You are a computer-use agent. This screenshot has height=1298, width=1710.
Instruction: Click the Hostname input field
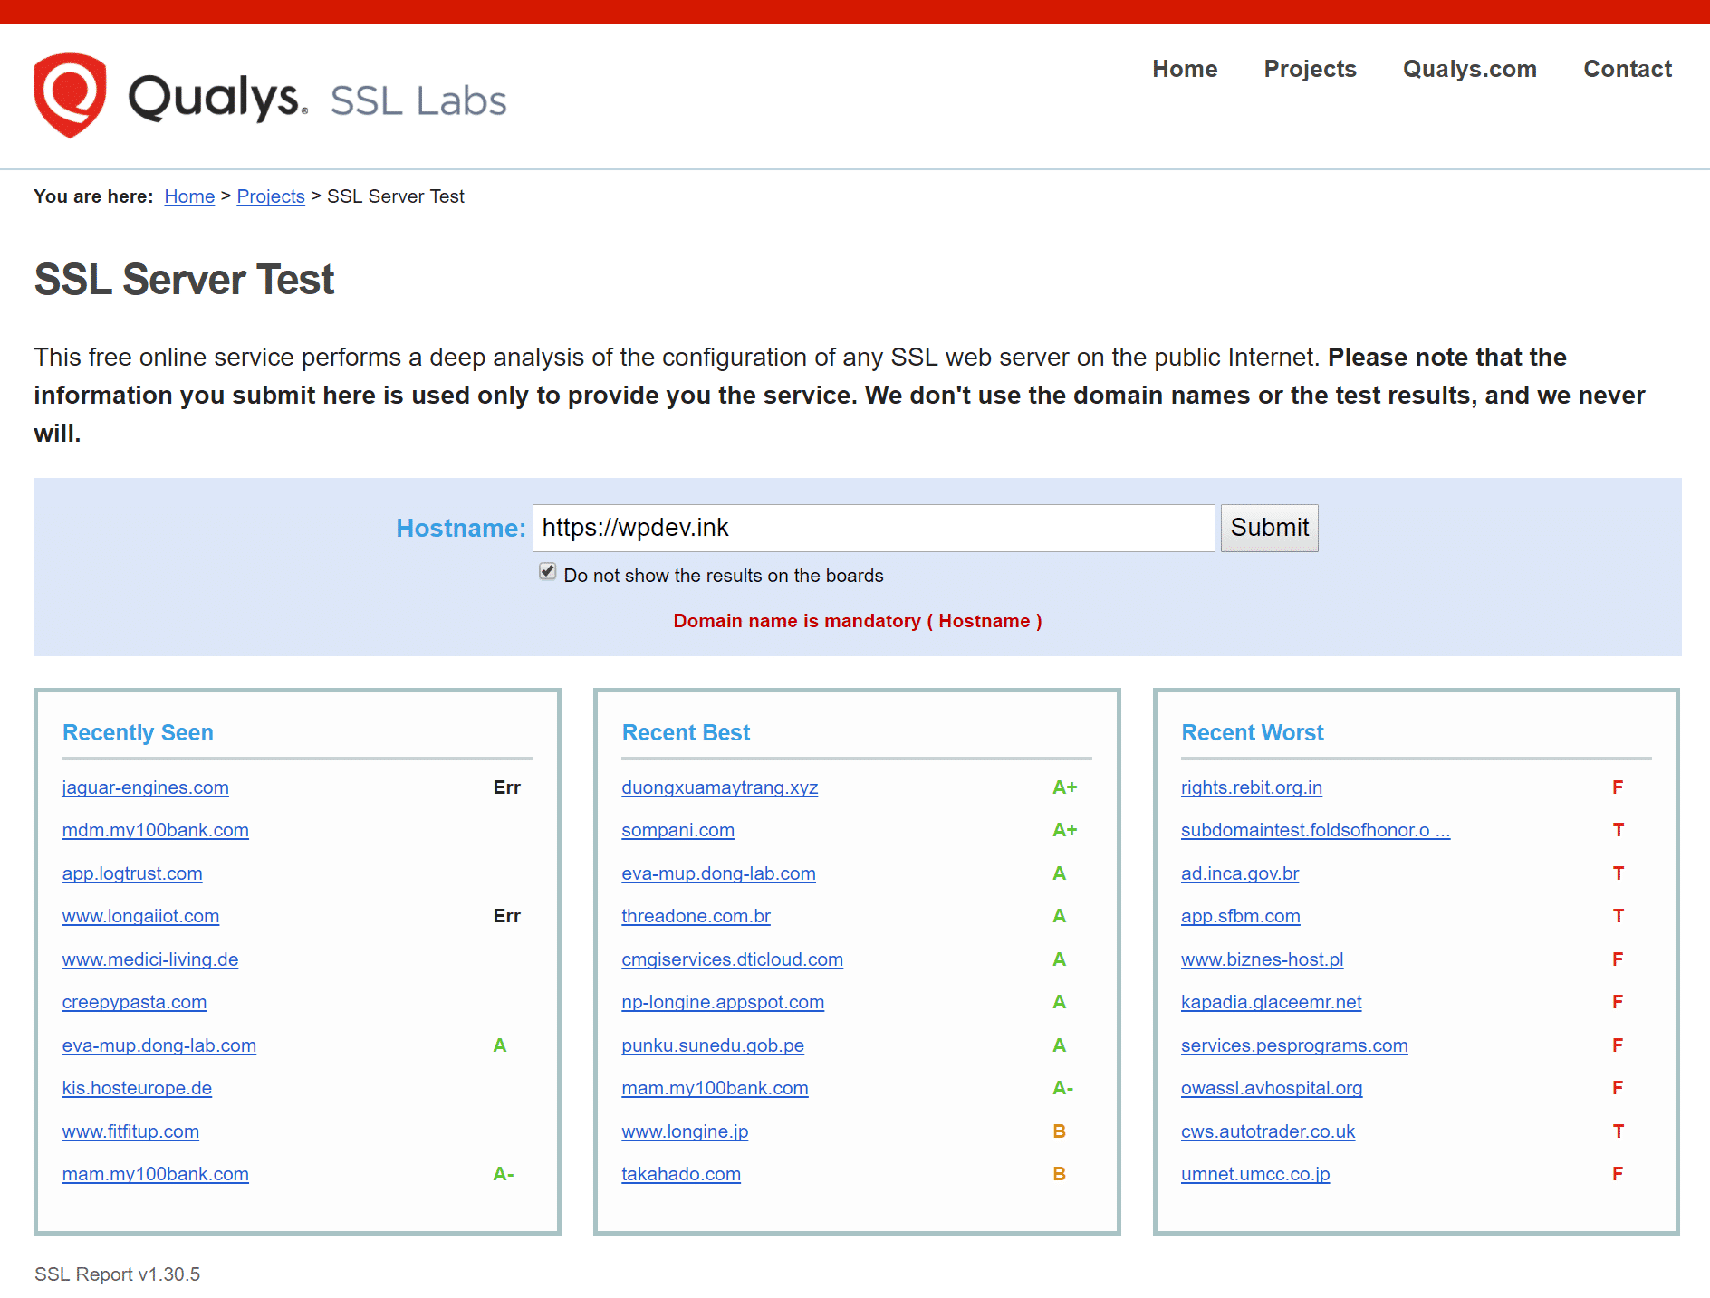(x=872, y=528)
